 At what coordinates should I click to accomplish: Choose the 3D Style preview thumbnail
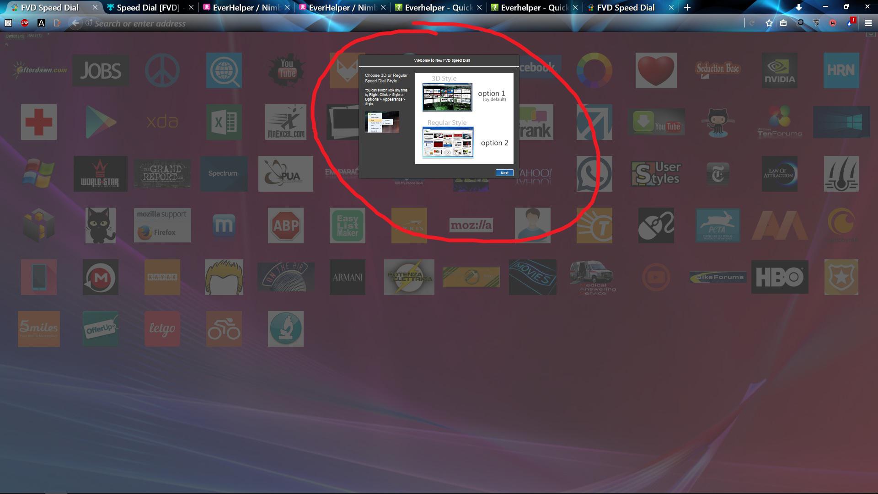[x=447, y=97]
